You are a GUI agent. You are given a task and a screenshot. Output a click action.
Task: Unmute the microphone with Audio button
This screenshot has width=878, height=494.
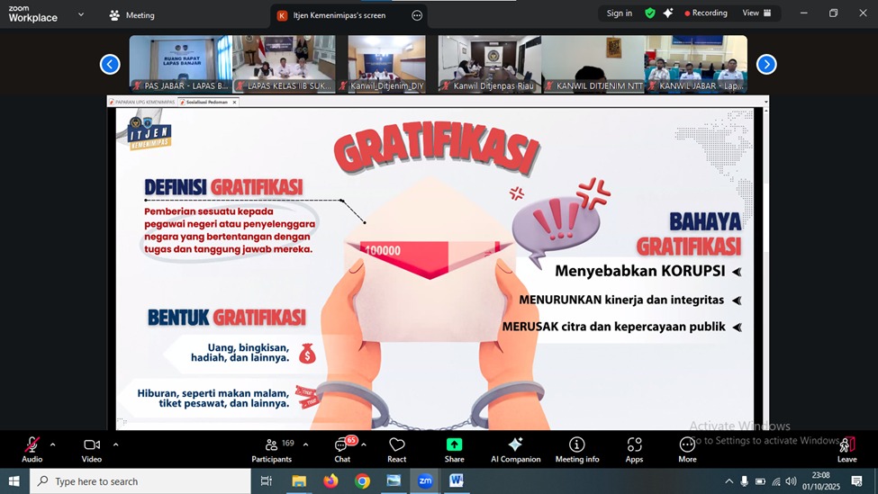(32, 449)
